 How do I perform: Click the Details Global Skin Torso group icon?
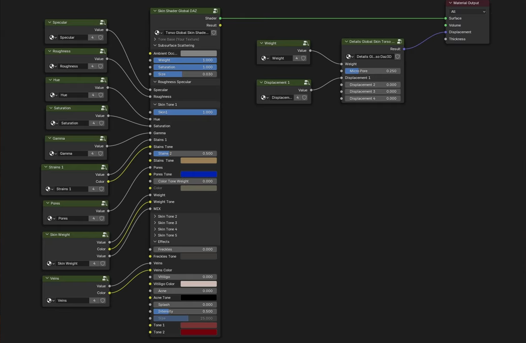(x=400, y=42)
